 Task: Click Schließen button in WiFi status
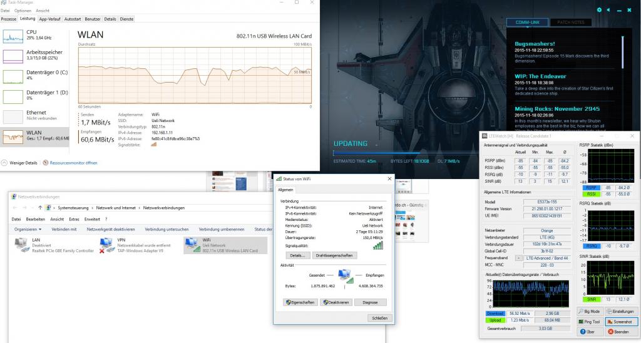click(x=380, y=318)
